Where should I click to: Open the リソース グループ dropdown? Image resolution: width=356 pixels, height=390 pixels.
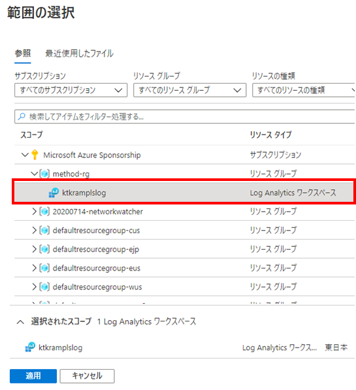[190, 90]
